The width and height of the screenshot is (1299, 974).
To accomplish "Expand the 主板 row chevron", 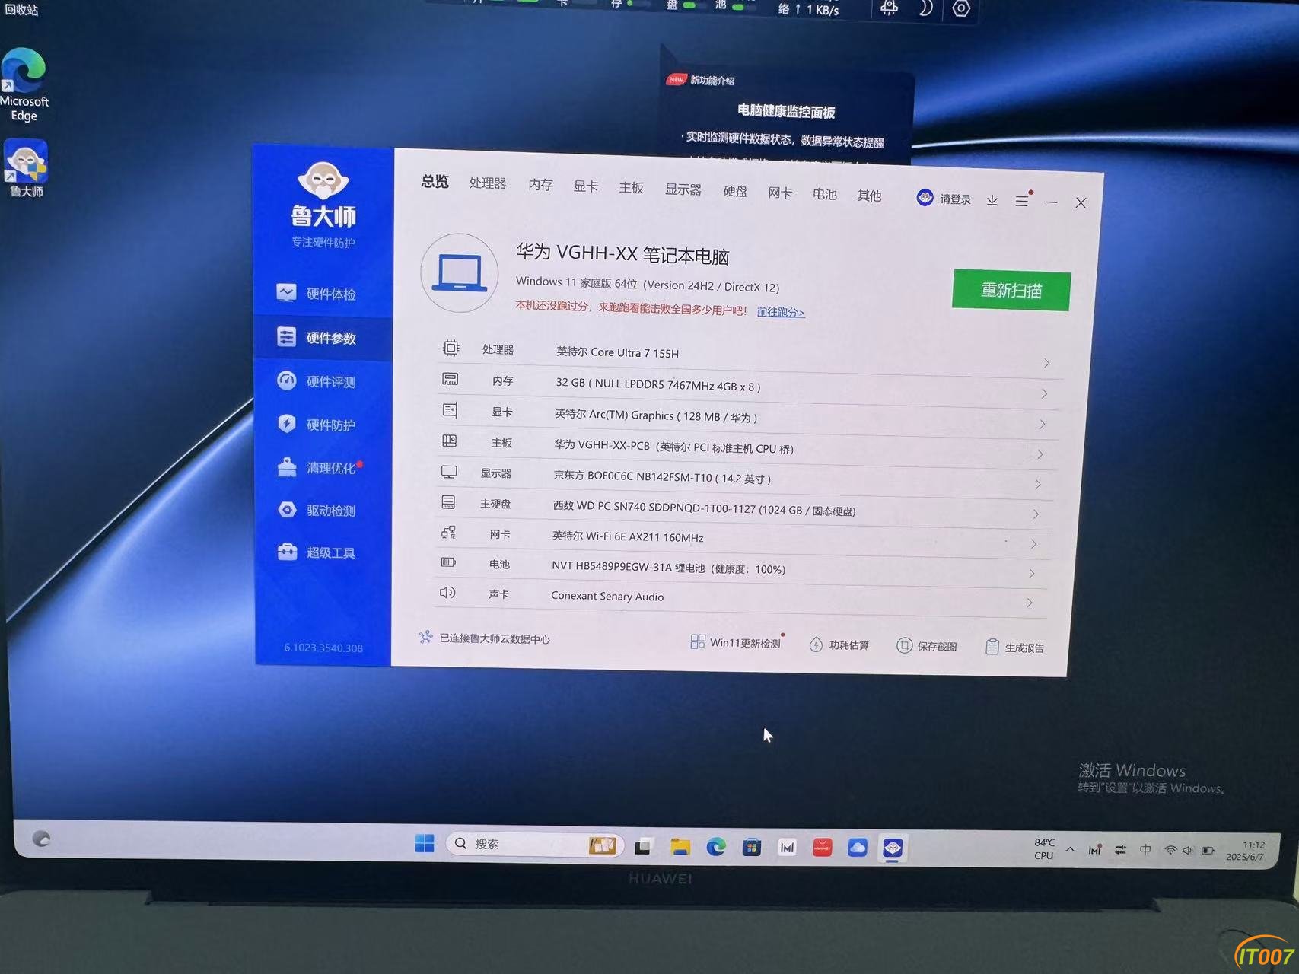I will coord(1040,455).
